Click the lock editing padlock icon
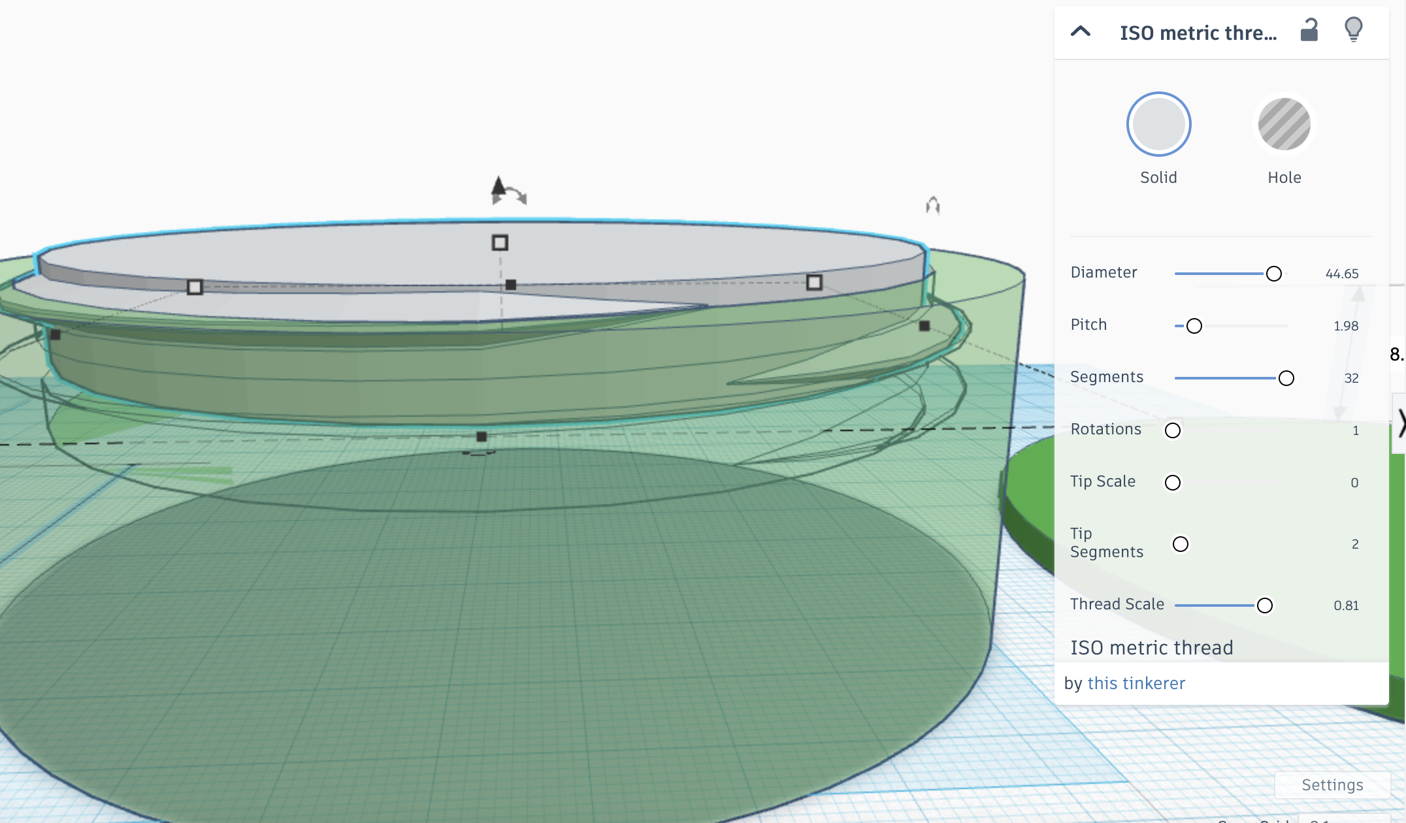The image size is (1406, 823). coord(1309,30)
